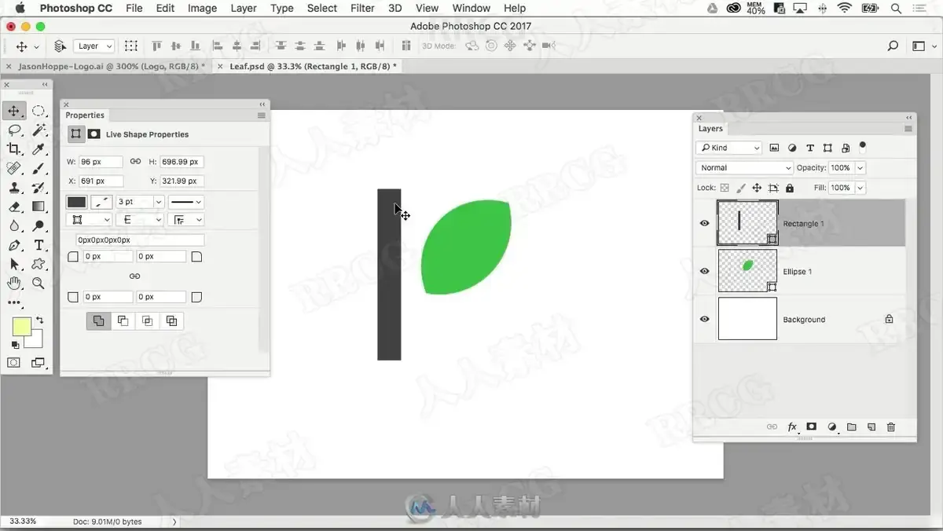Create a new layer in Layers panel

pyautogui.click(x=871, y=427)
